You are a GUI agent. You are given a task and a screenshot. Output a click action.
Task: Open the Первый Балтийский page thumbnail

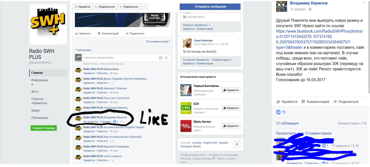point(186,90)
